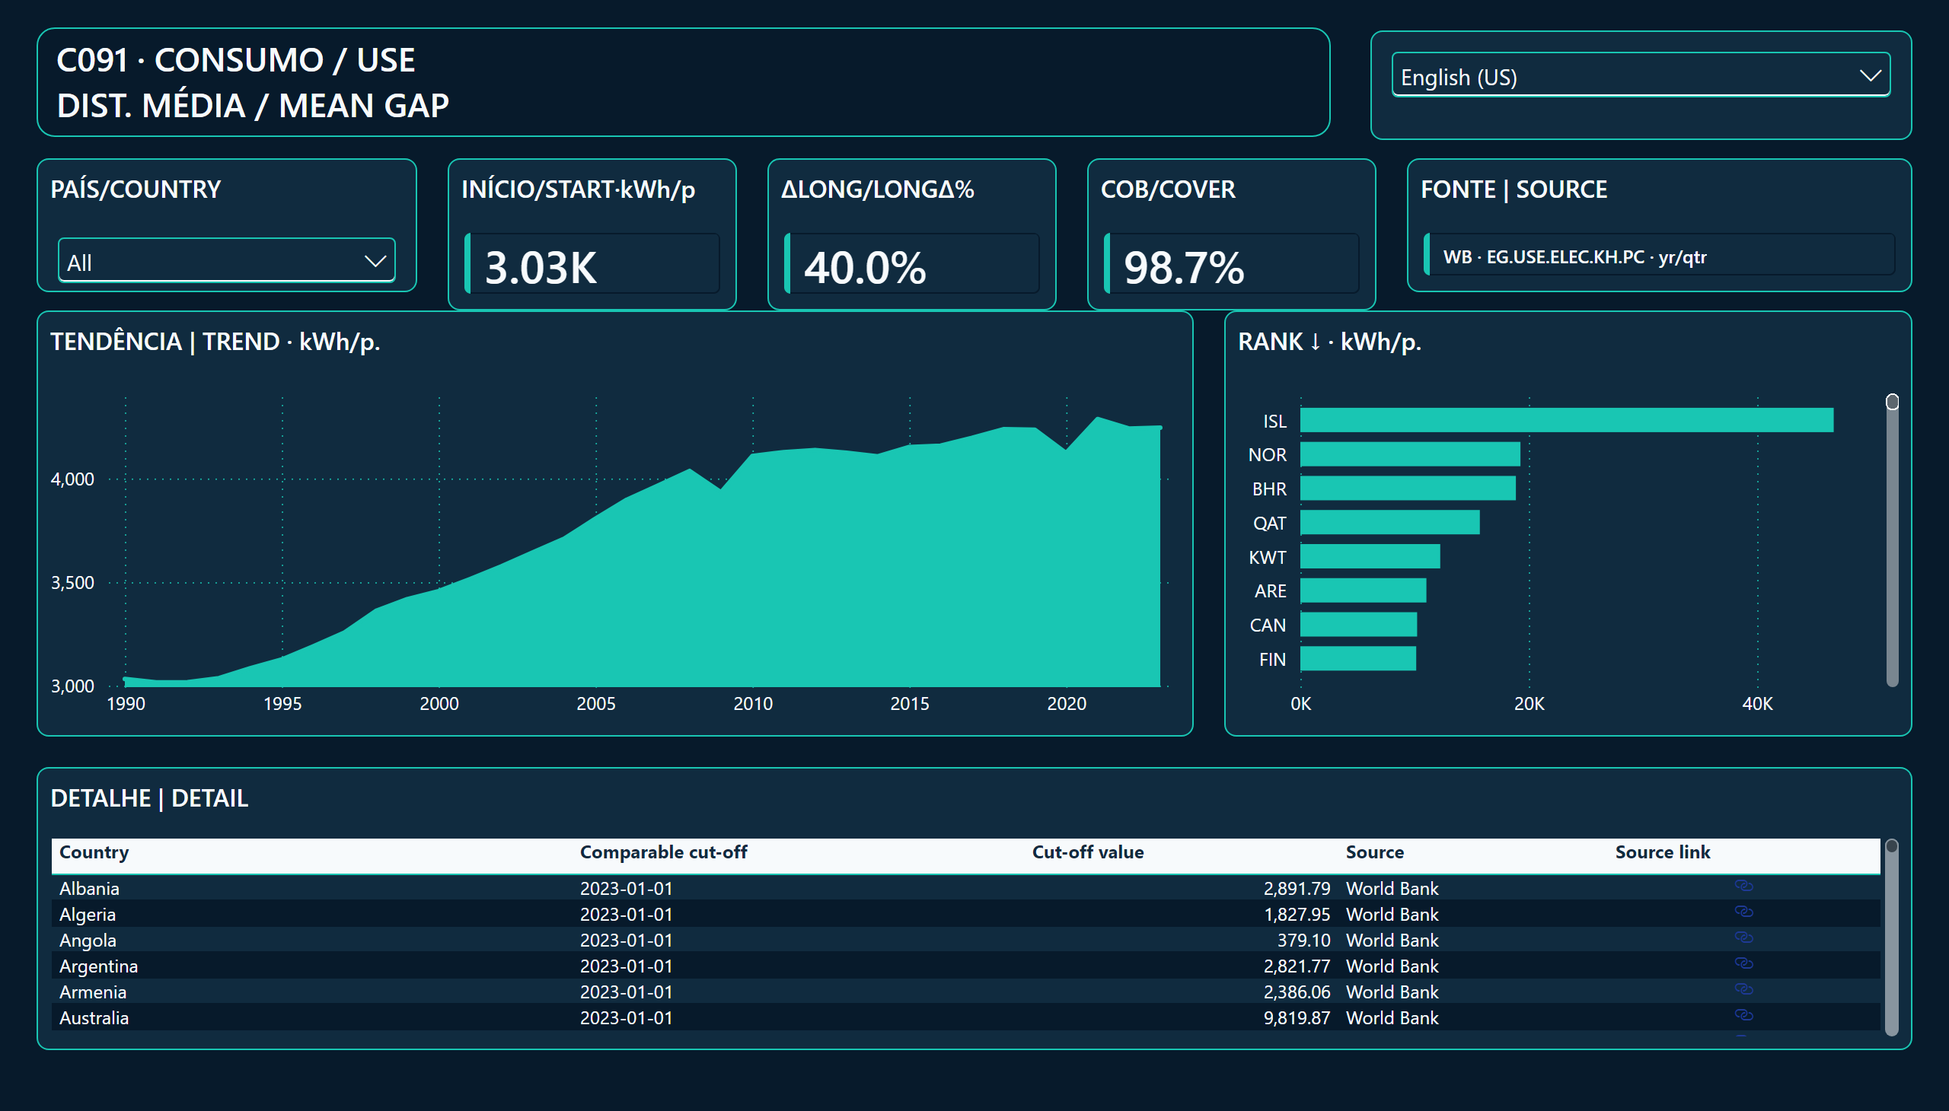Select the ISL bar in the rank chart

click(1567, 421)
